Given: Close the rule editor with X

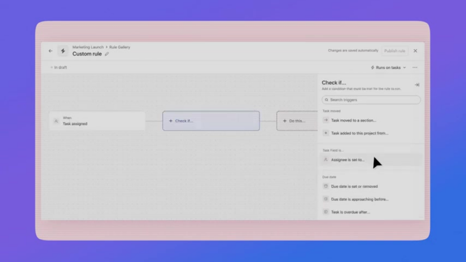Looking at the screenshot, I should tap(415, 51).
